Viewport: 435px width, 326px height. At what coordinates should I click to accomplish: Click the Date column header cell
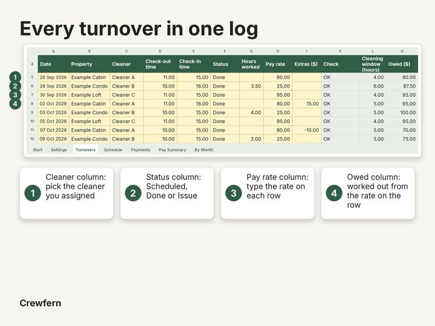54,64
